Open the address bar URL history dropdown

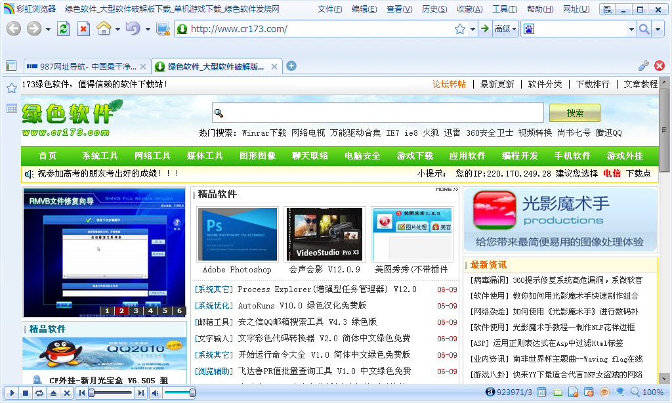tap(472, 29)
